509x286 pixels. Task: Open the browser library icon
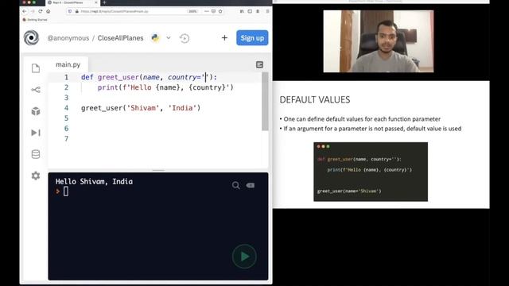pos(242,11)
